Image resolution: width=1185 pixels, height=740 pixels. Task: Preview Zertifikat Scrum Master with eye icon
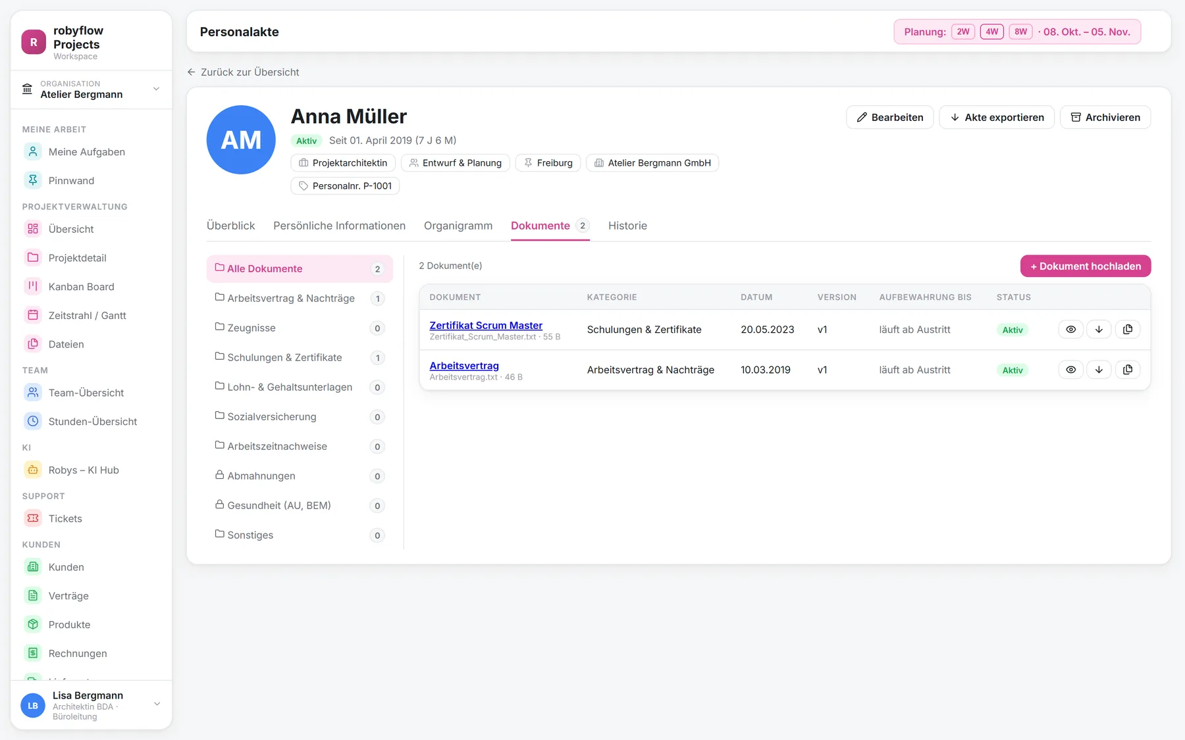(1071, 330)
